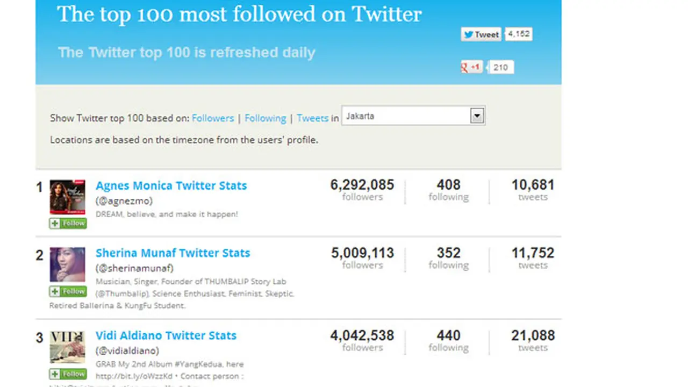688x387 pixels.
Task: Click Vidi Aldiano's album cover thumbnail
Action: pos(67,347)
